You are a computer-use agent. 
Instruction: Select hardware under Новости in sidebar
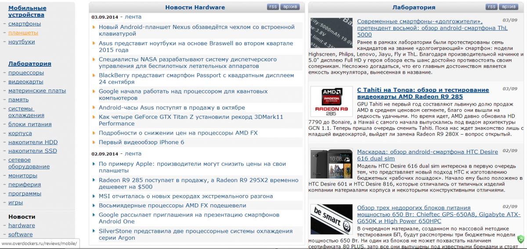click(x=22, y=225)
